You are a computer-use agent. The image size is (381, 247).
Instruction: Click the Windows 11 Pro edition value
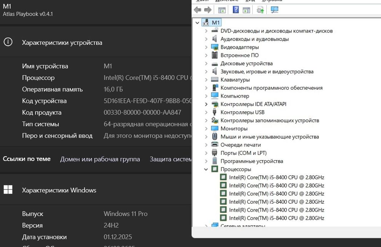click(x=126, y=214)
